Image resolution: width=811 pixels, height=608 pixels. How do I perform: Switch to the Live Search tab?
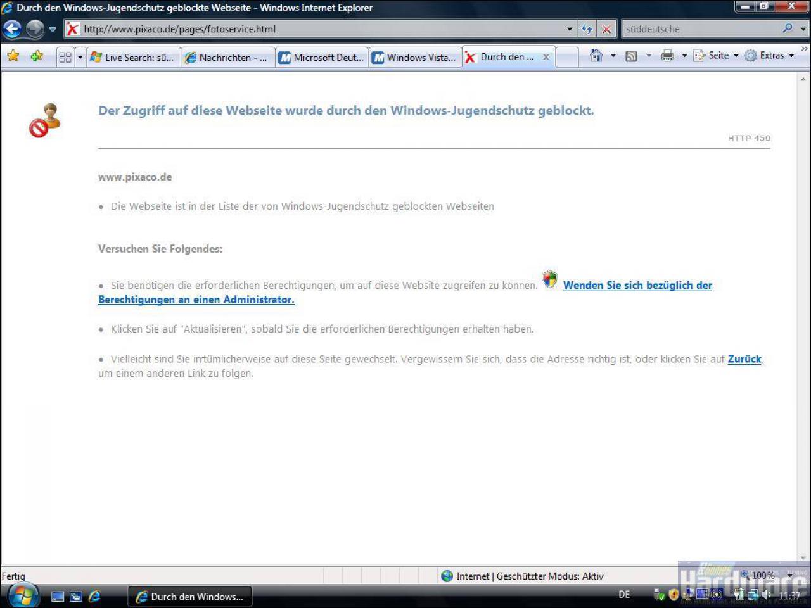coord(133,57)
